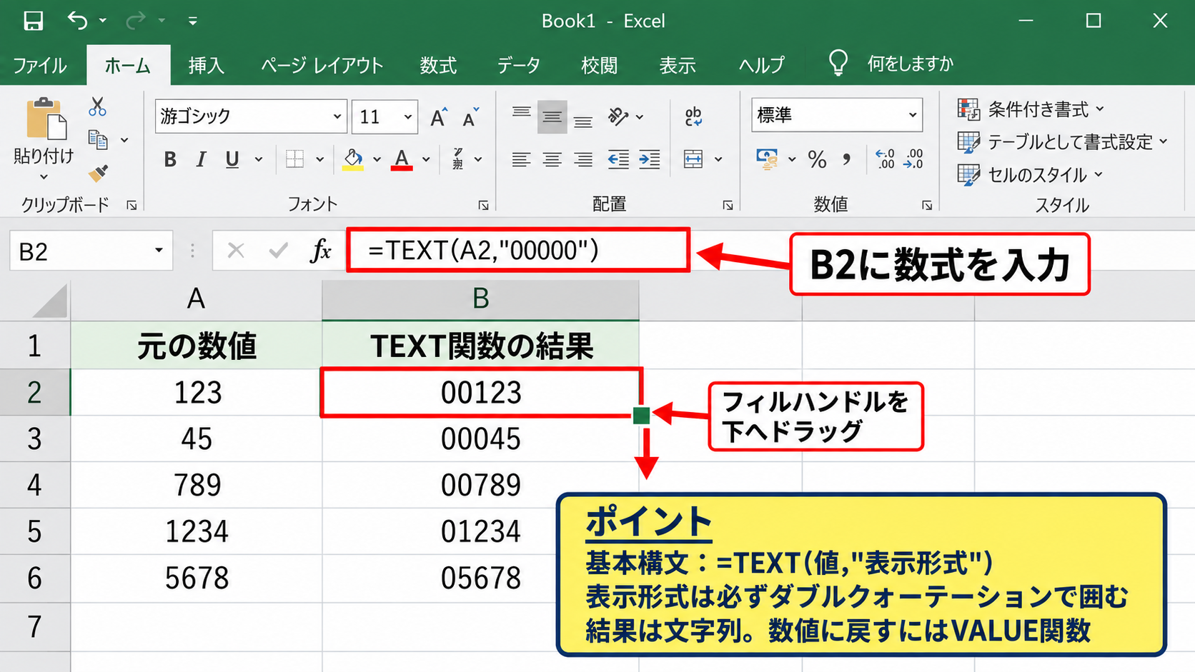The height and width of the screenshot is (672, 1195).
Task: Click the Merge & Center icon
Action: [x=693, y=159]
